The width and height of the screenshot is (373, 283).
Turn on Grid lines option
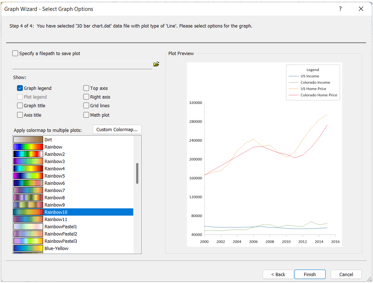click(x=86, y=105)
